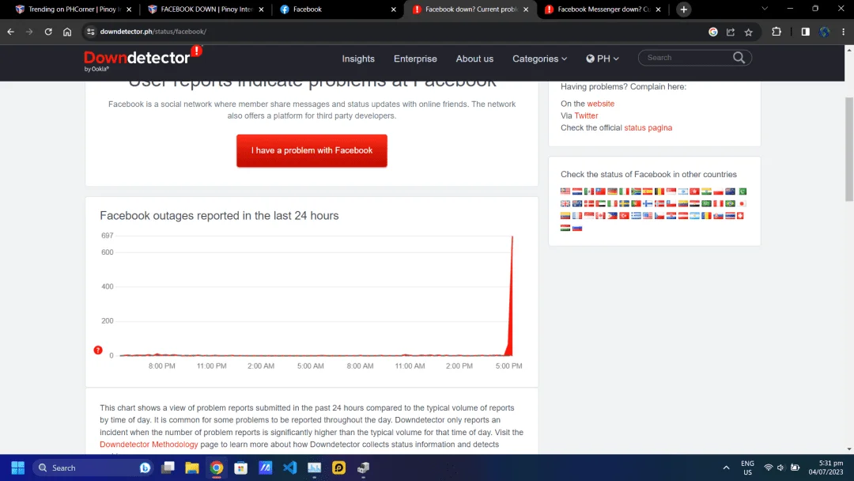
Task: Choose the Switzerland flag
Action: [x=740, y=216]
